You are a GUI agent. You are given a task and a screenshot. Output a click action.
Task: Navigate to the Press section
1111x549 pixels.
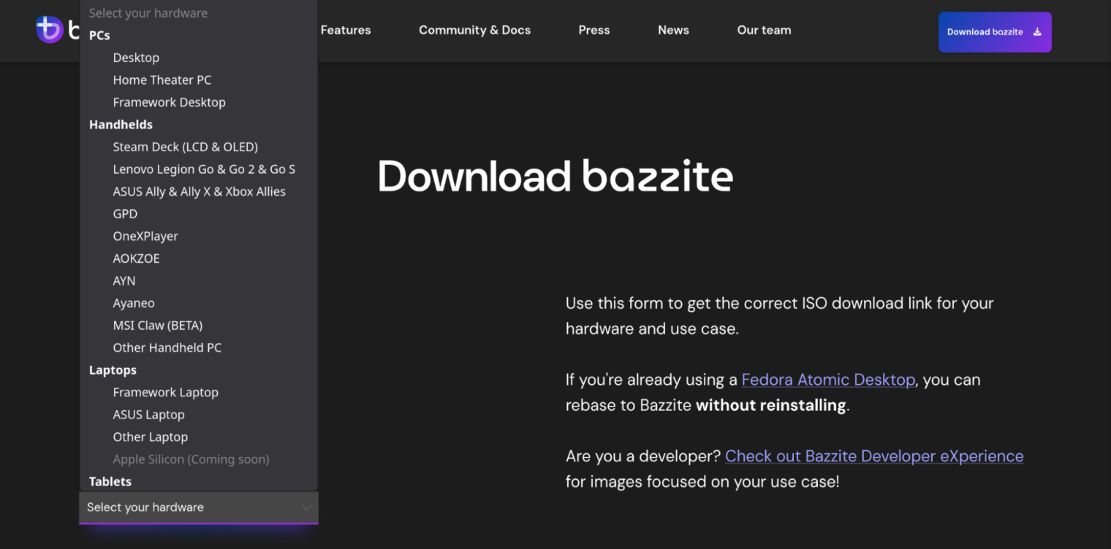coord(594,30)
